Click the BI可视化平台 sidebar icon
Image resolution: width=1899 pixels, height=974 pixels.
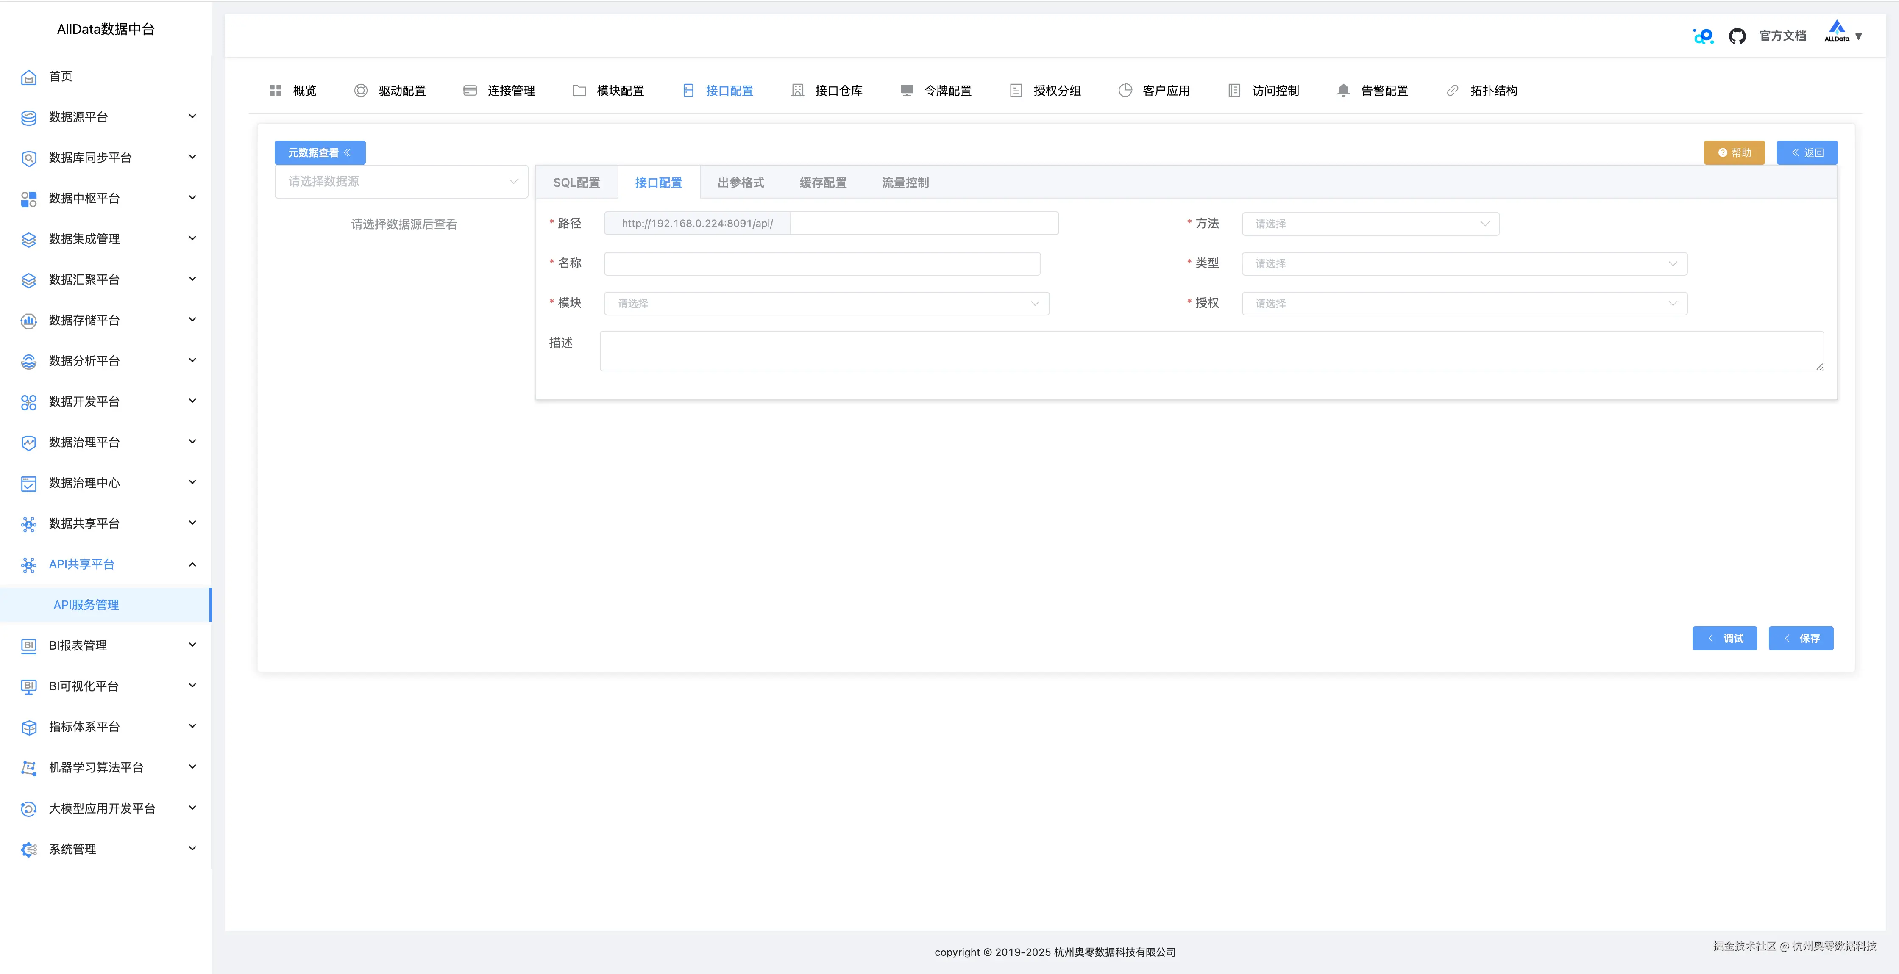click(x=29, y=686)
